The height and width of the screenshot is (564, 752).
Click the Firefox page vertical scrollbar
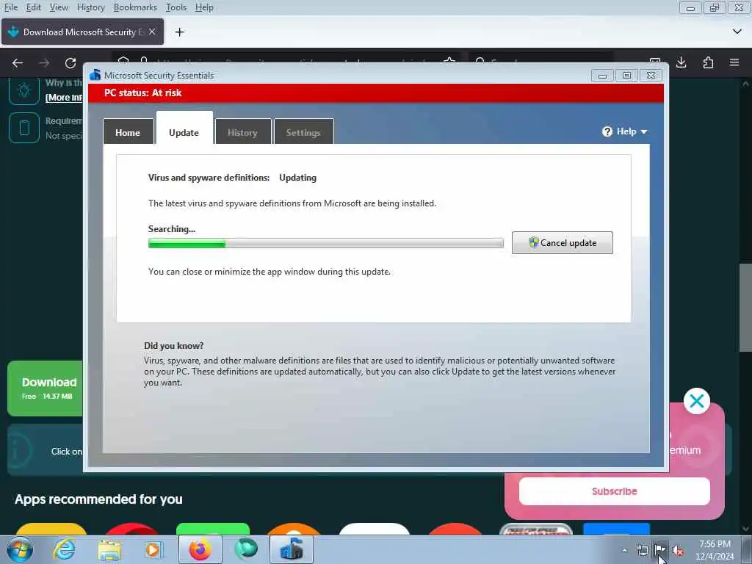[x=745, y=307]
